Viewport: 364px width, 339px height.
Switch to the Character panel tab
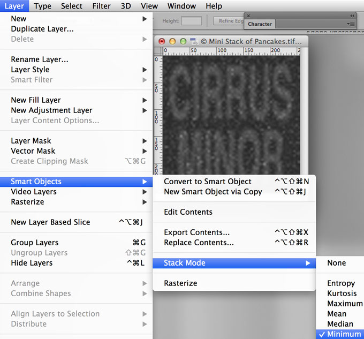tap(260, 24)
